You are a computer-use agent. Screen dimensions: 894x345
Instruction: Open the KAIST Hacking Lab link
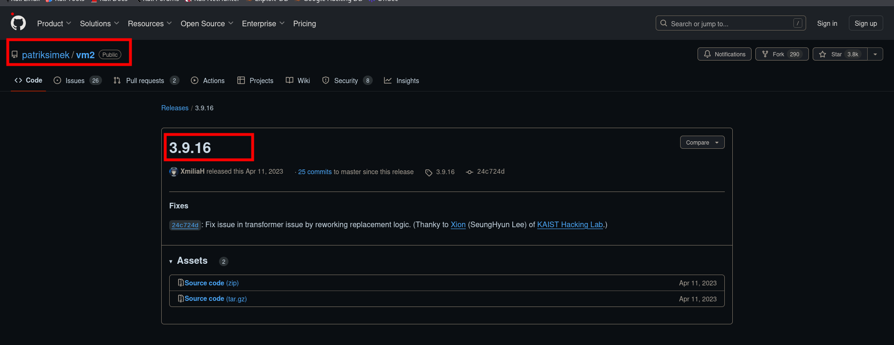click(x=570, y=225)
